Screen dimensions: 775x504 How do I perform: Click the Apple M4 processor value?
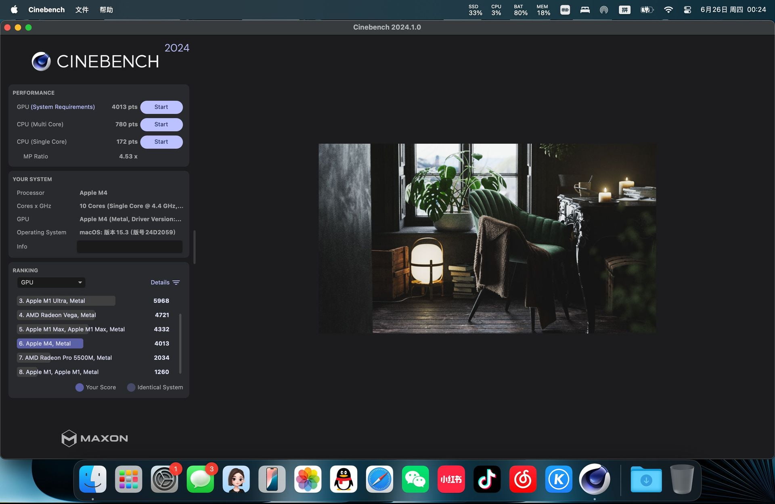tap(93, 193)
